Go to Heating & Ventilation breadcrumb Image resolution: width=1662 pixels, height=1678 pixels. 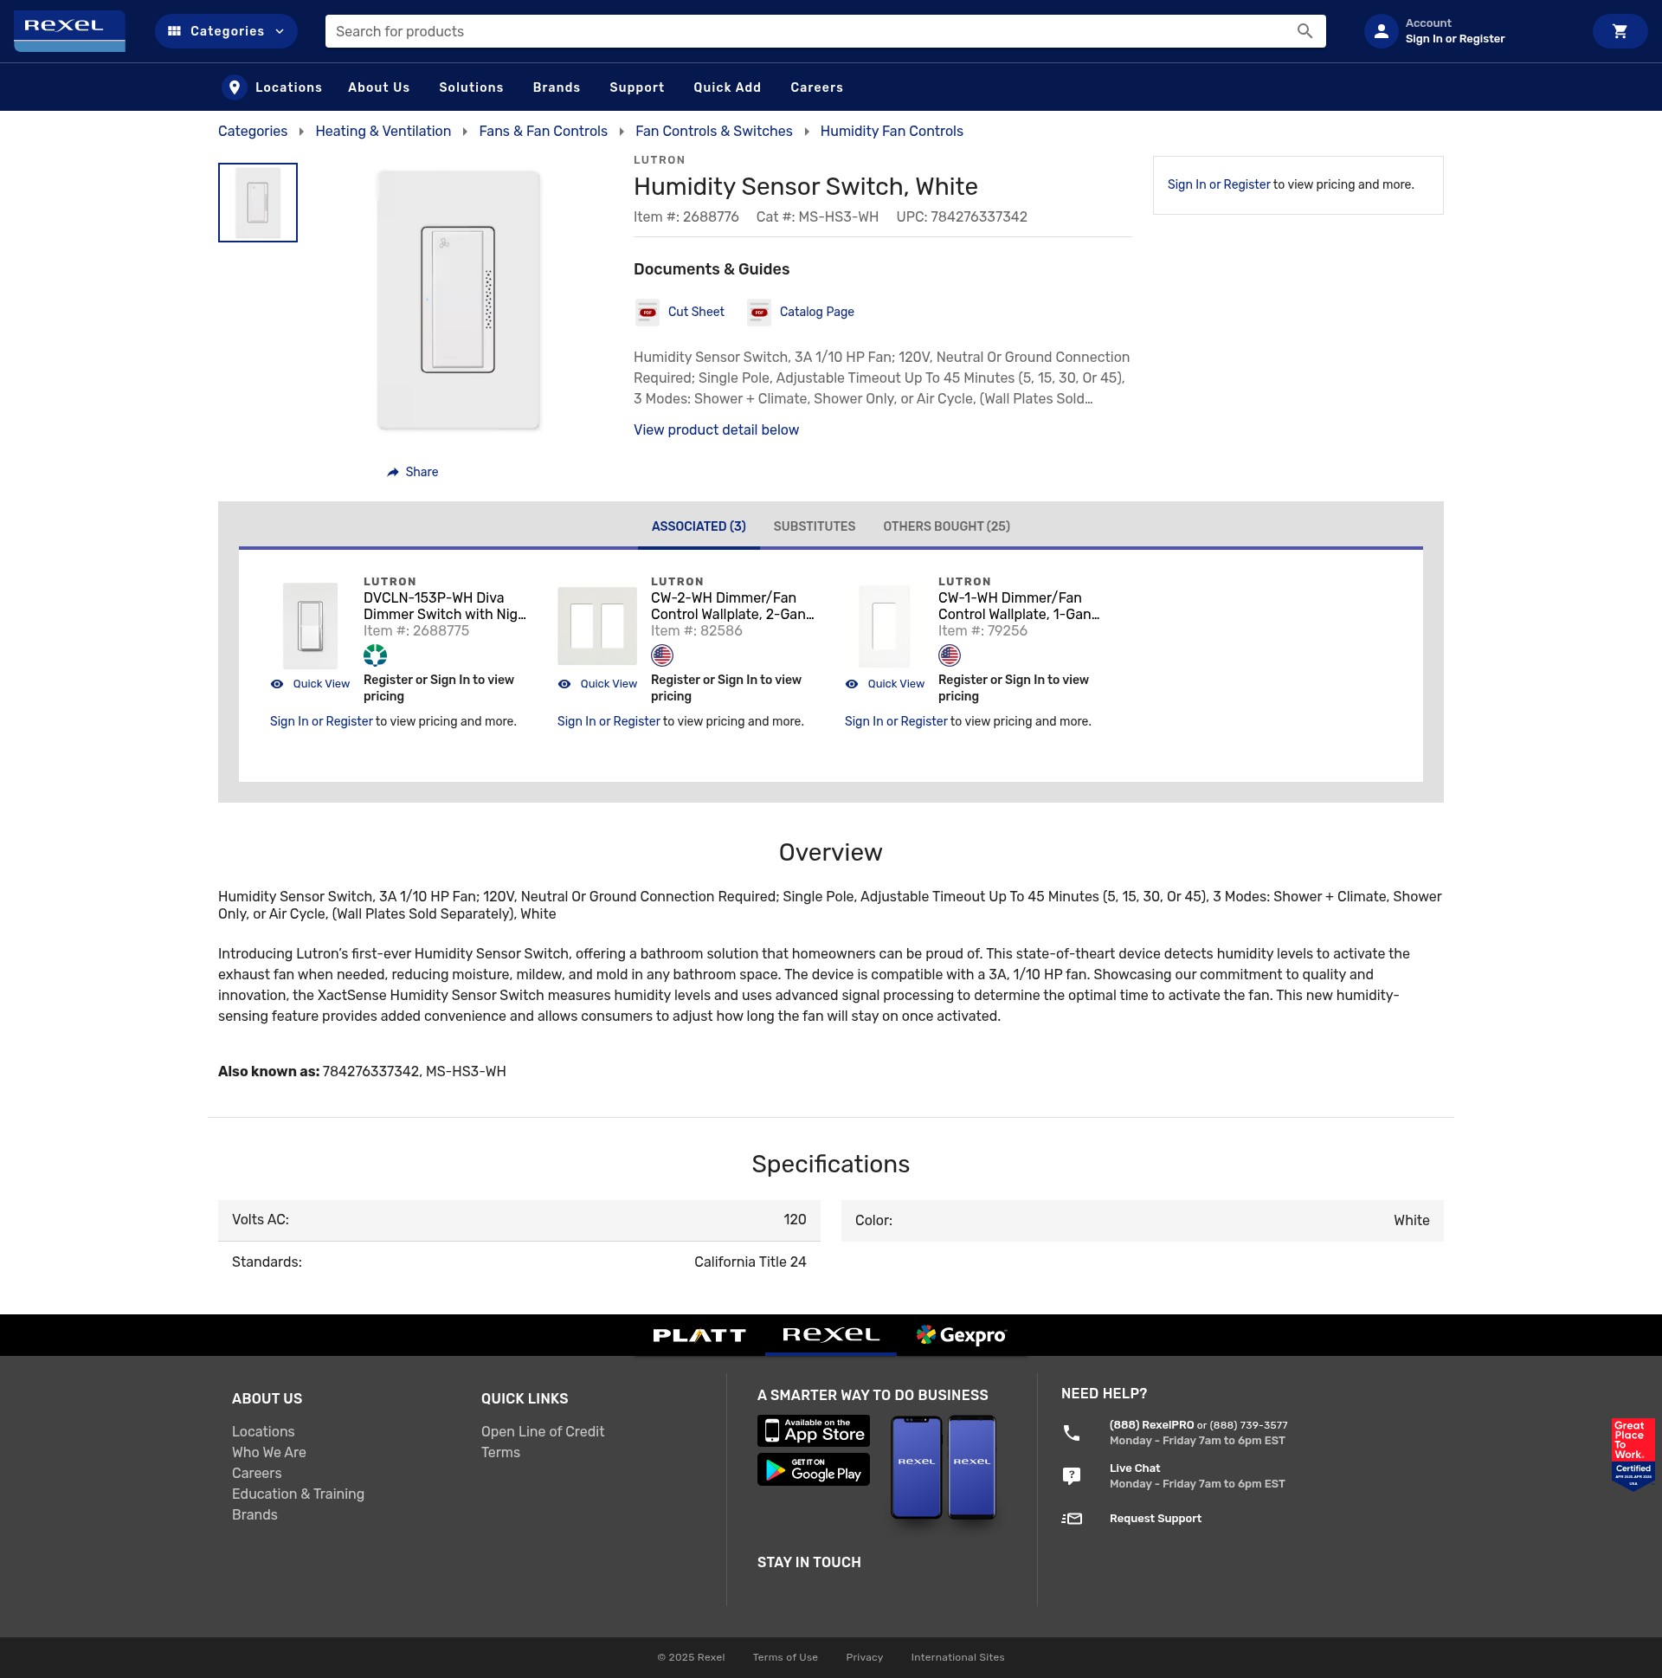(x=383, y=131)
